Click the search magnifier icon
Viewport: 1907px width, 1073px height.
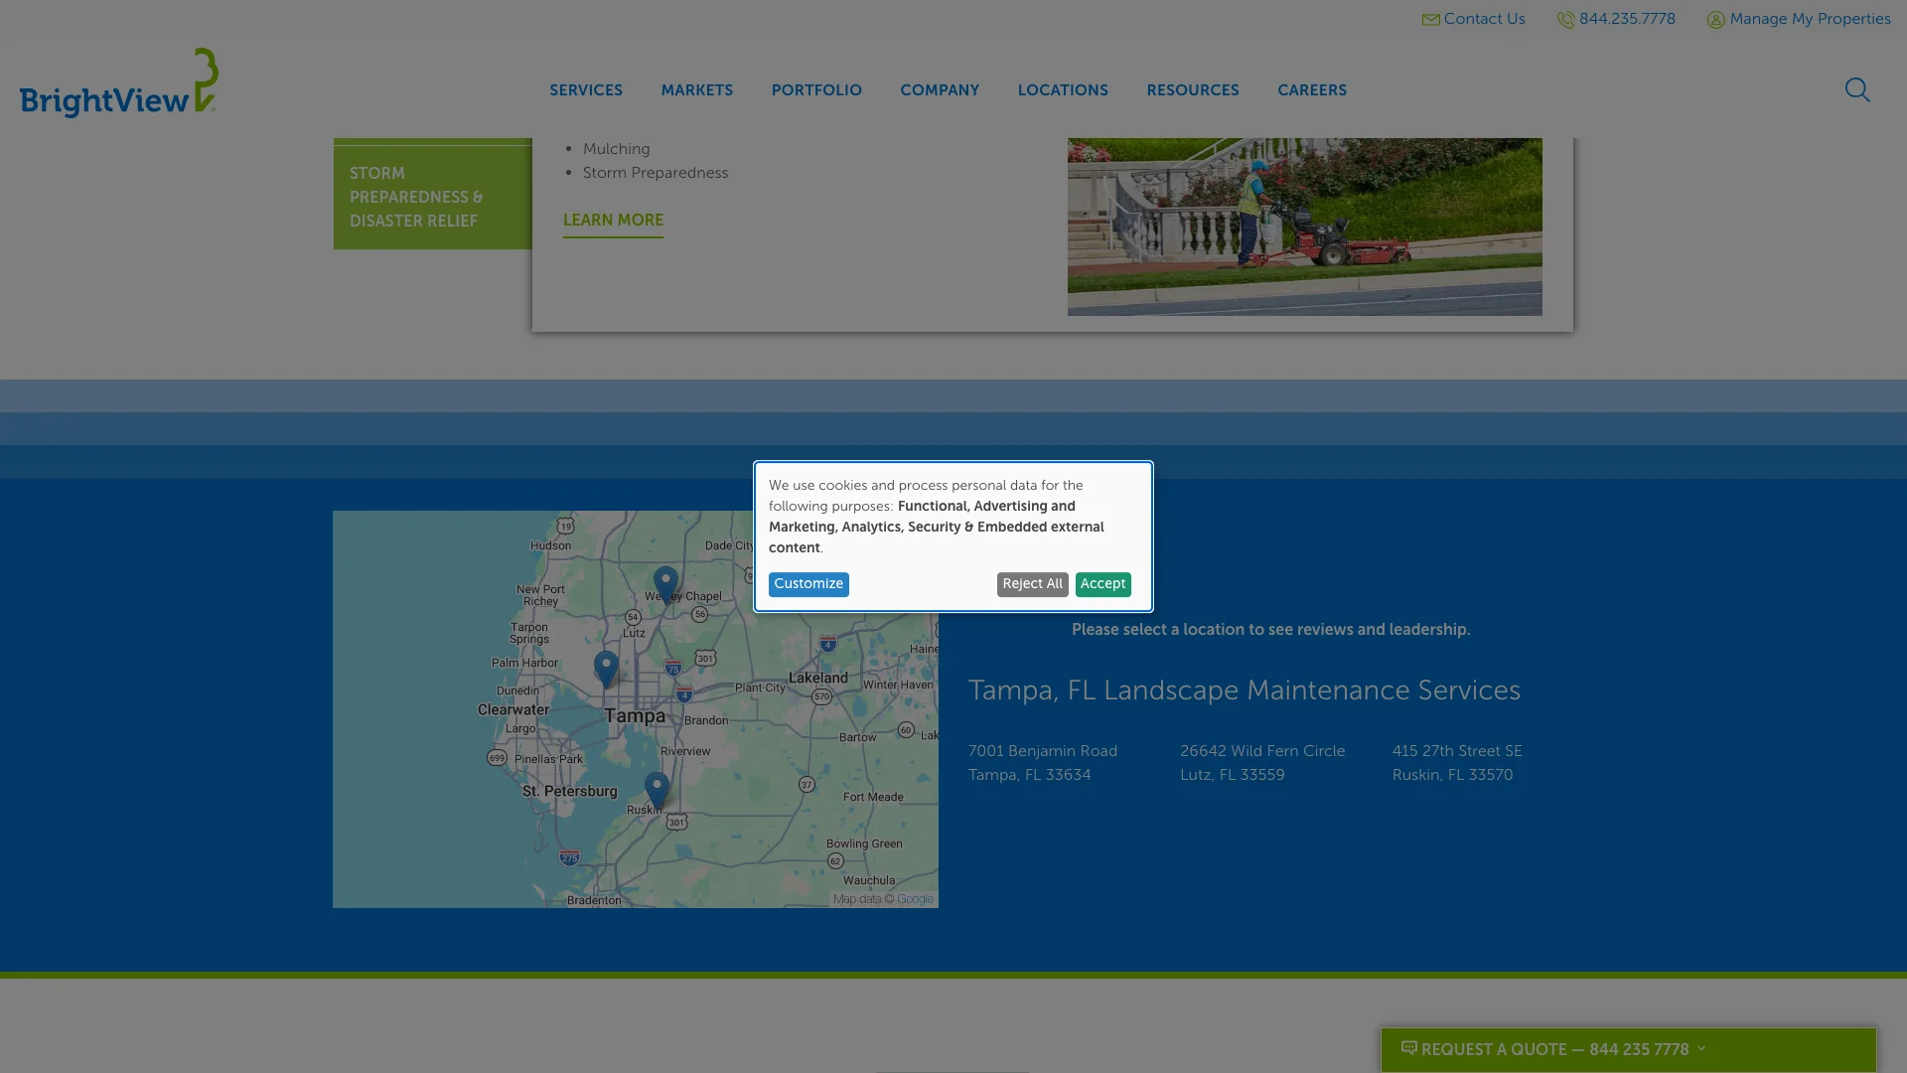tap(1857, 89)
